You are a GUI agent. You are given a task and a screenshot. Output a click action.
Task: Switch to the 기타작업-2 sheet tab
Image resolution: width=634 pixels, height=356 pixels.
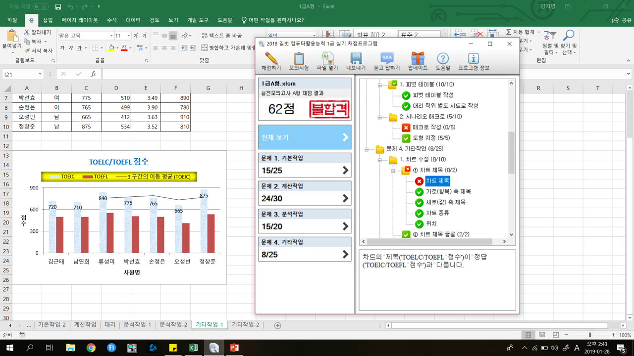point(246,325)
